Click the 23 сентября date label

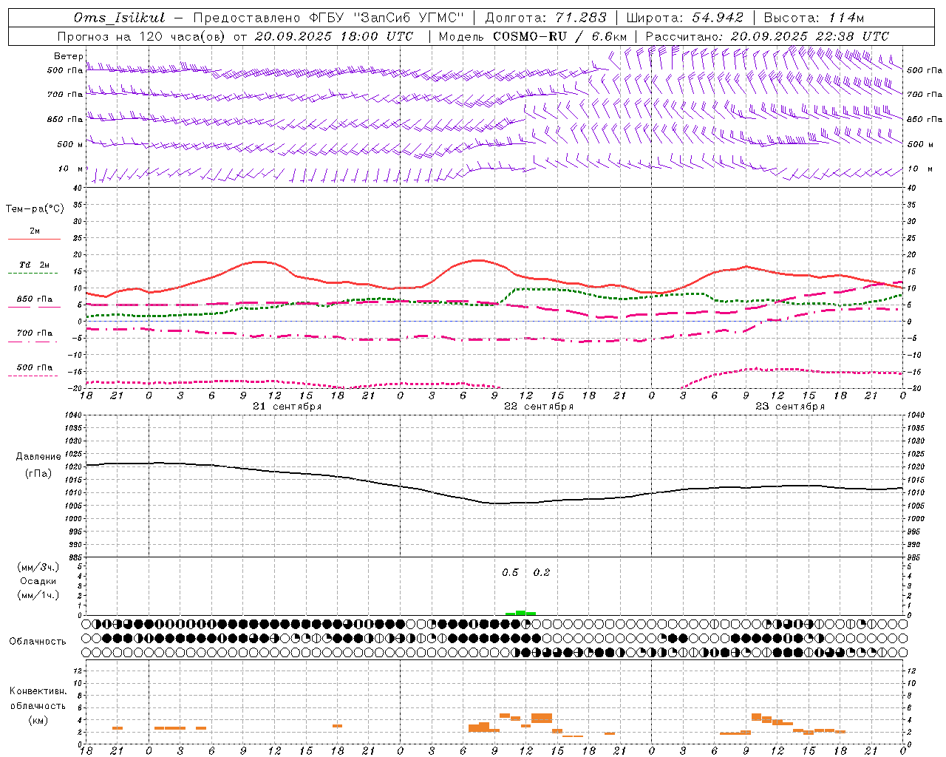[790, 407]
